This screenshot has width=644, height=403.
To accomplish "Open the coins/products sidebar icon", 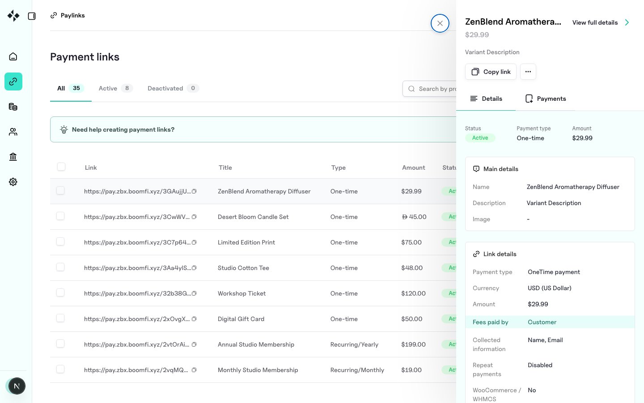I will (x=13, y=107).
